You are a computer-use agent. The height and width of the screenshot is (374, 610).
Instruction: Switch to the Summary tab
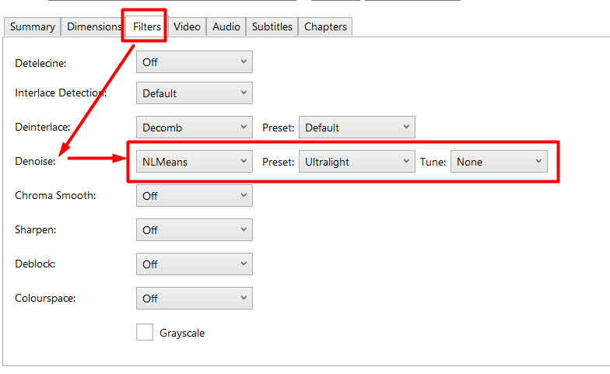[33, 26]
